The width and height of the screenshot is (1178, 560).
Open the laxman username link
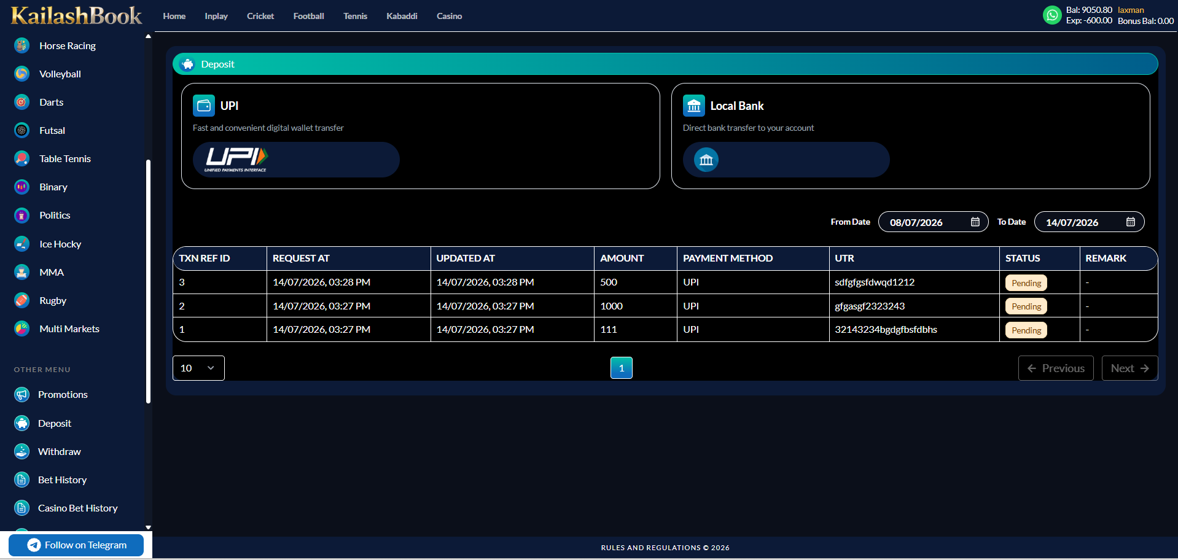click(x=1131, y=10)
